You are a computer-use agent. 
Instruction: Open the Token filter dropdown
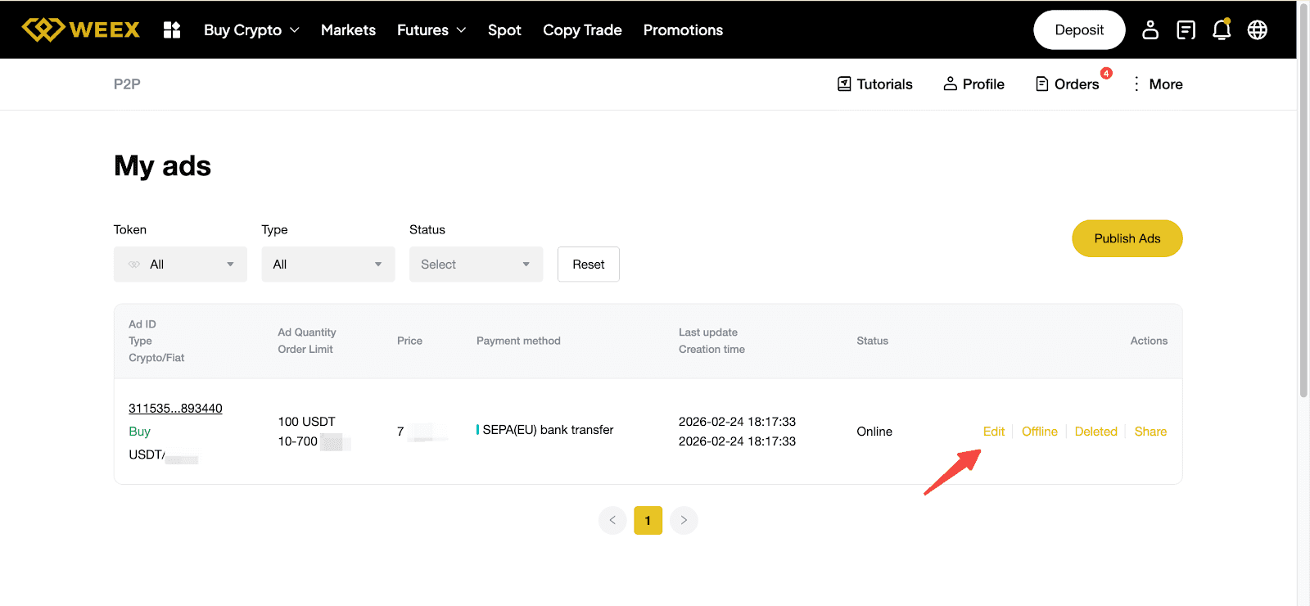[180, 265]
